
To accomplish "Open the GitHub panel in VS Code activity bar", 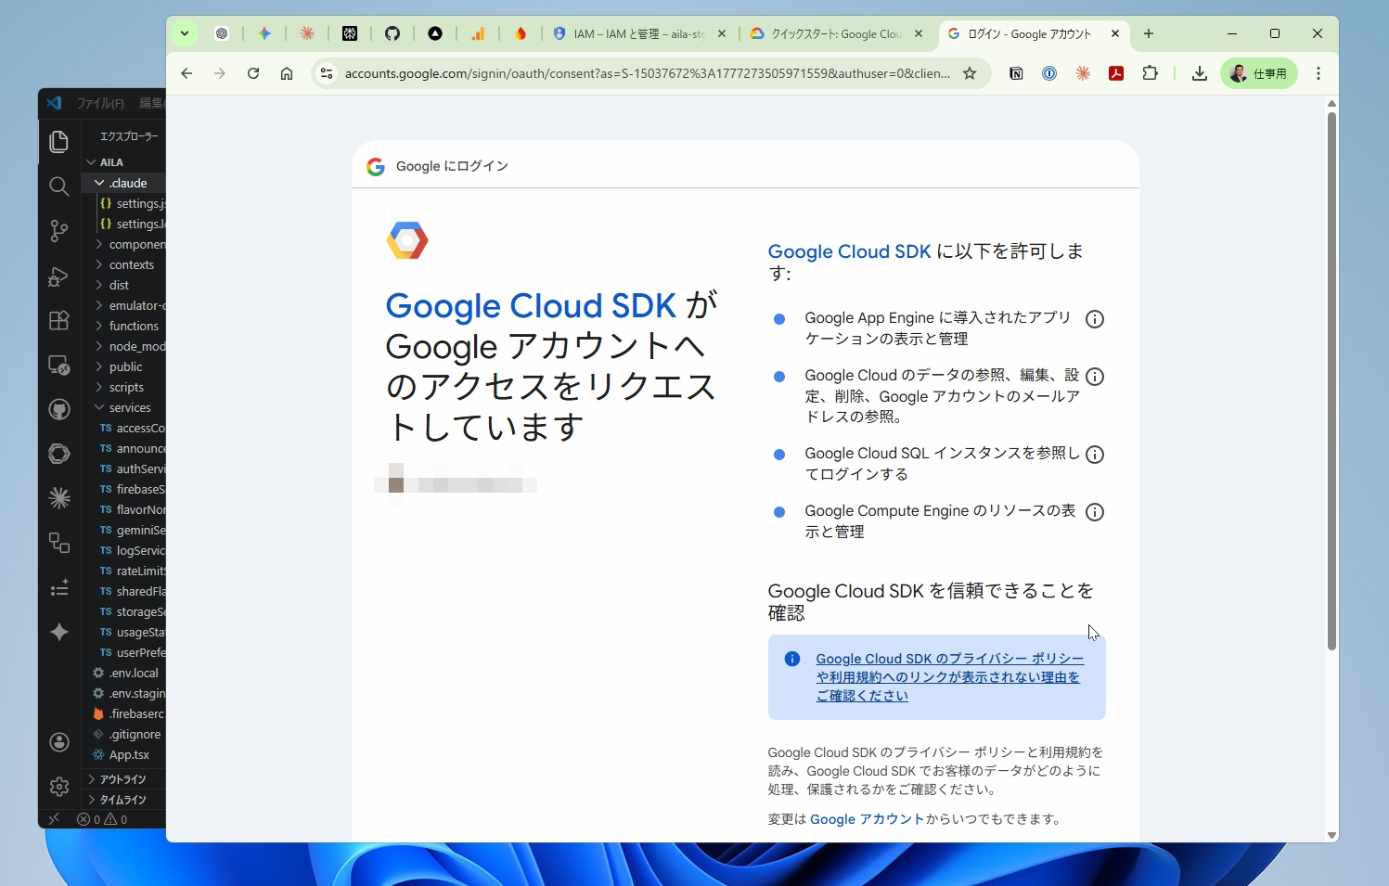I will (x=58, y=409).
